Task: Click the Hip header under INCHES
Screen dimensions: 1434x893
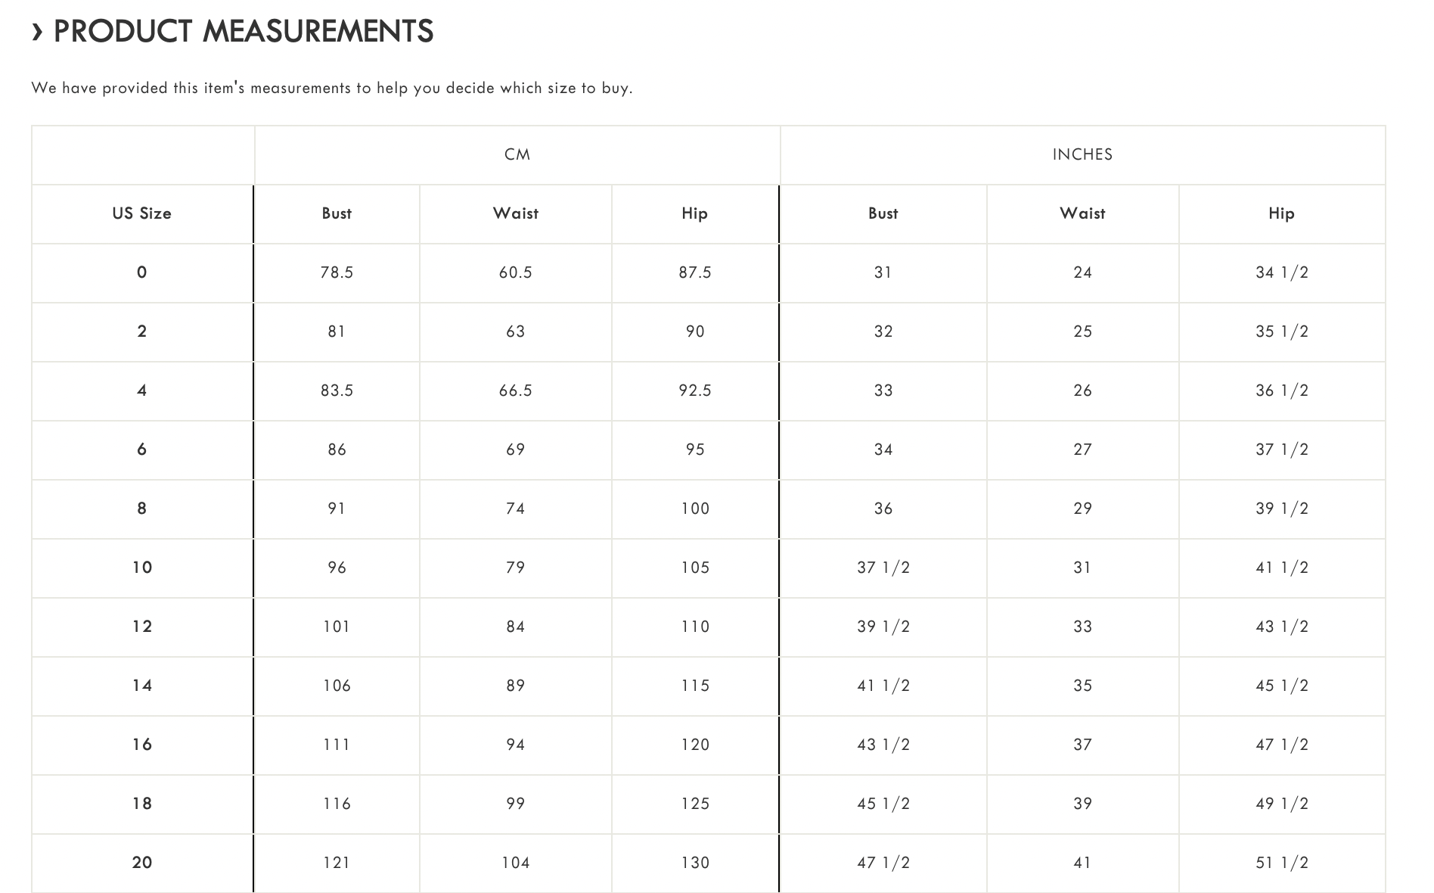Action: click(x=1281, y=213)
